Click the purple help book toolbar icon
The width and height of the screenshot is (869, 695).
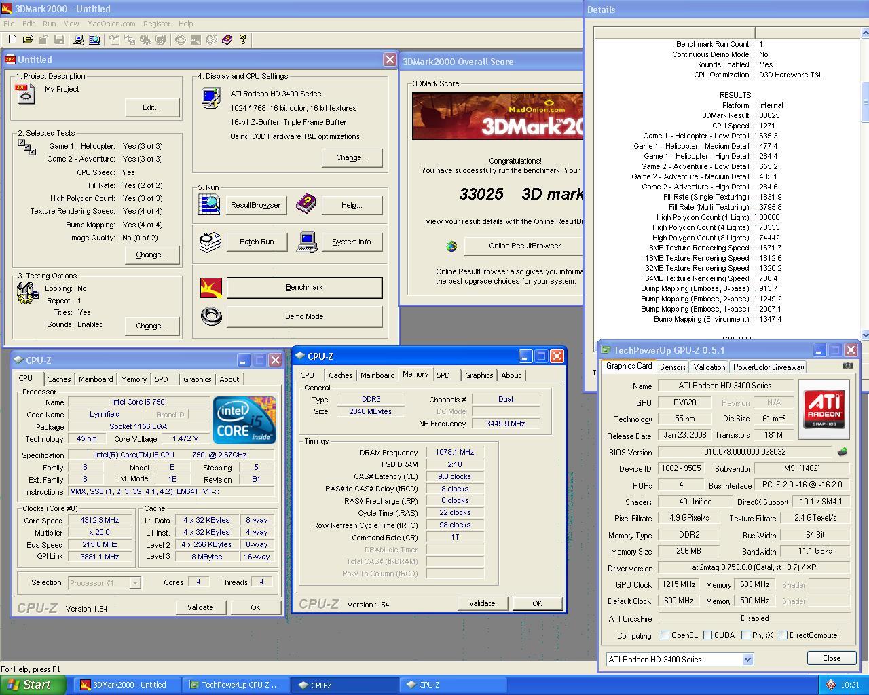pos(227,40)
